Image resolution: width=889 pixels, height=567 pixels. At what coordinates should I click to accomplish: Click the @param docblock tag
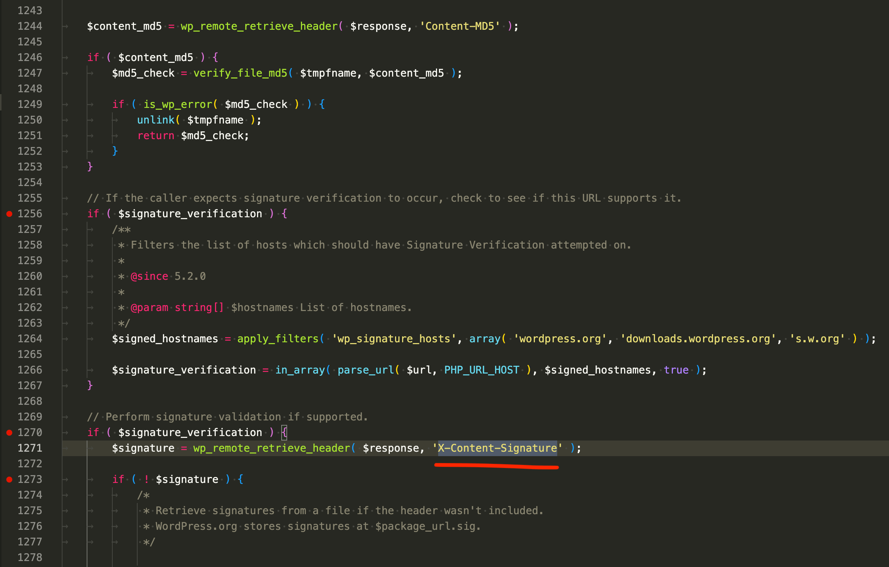pyautogui.click(x=150, y=307)
